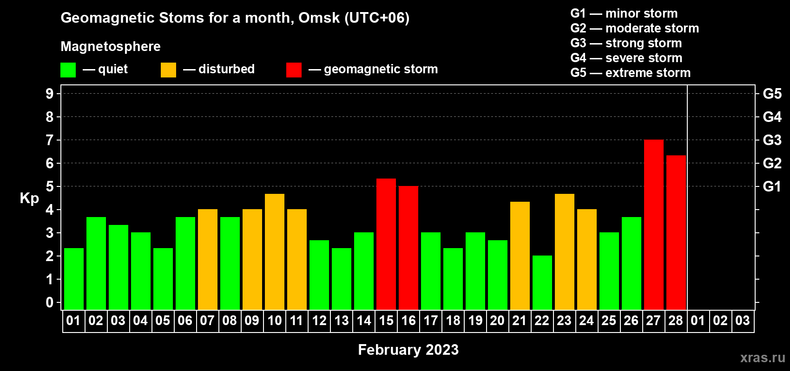Click the 'disturbed' legend text
The width and height of the screenshot is (790, 371).
[x=227, y=69]
